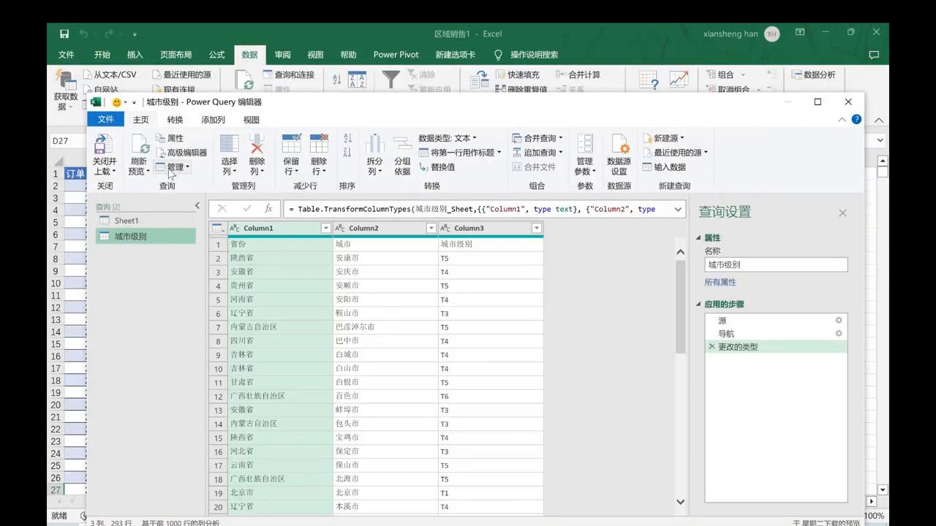This screenshot has width=936, height=526.
Task: Collapse the queries pane with the left chevron
Action: tap(197, 205)
